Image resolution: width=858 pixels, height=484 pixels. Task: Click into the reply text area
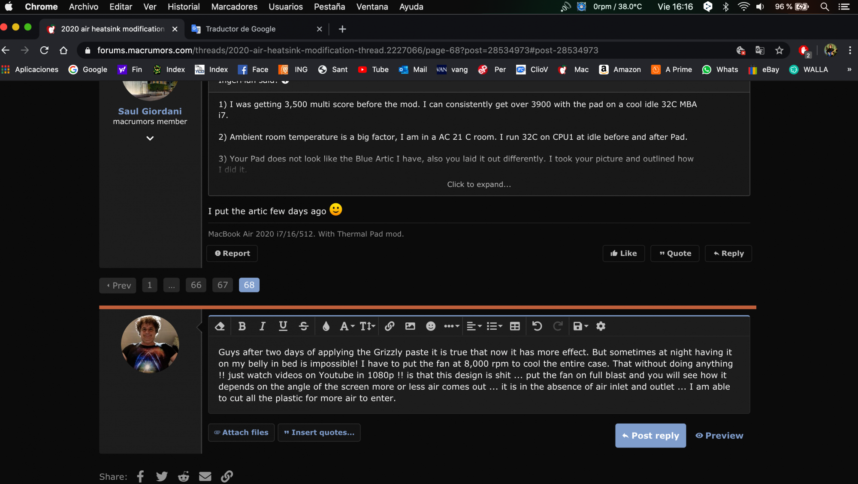(479, 375)
